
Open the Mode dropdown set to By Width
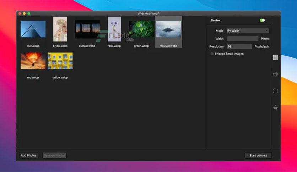[248, 31]
